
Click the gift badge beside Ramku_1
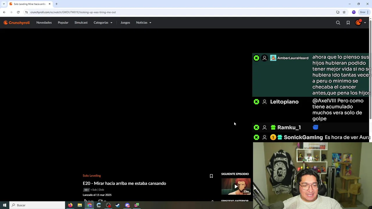[x=273, y=127]
